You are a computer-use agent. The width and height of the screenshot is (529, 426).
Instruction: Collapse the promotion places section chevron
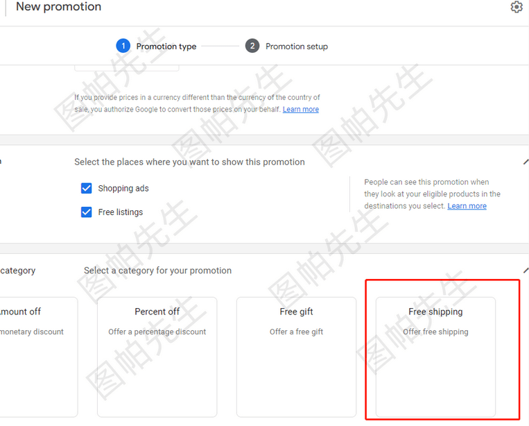point(526,162)
